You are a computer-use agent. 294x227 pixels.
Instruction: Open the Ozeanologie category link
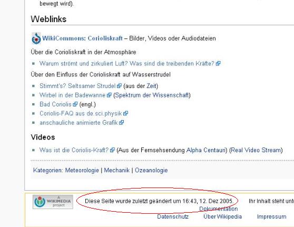click(x=151, y=170)
